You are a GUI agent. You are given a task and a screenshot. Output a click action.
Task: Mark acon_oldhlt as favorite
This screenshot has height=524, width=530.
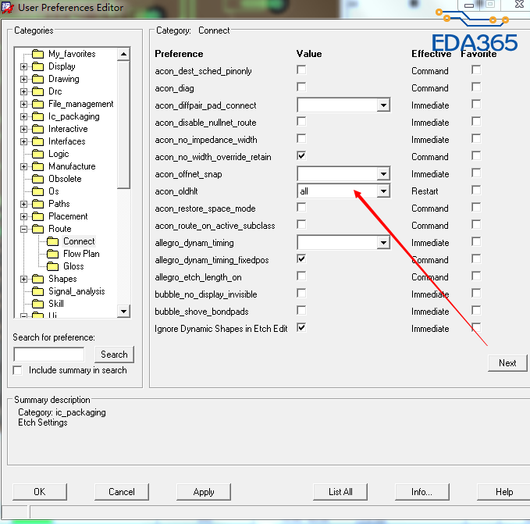click(476, 191)
